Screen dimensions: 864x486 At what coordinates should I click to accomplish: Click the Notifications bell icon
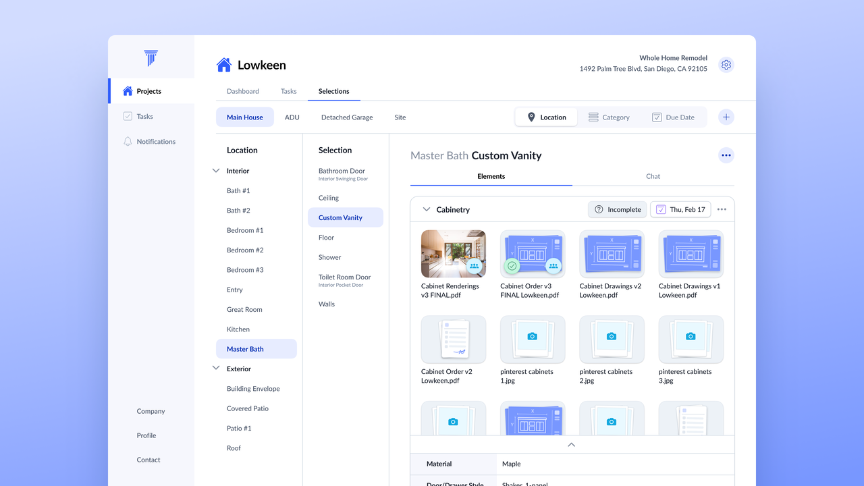coord(128,142)
